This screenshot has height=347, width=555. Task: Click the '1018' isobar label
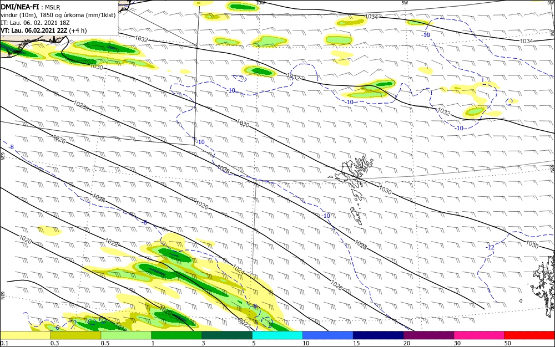point(121,326)
